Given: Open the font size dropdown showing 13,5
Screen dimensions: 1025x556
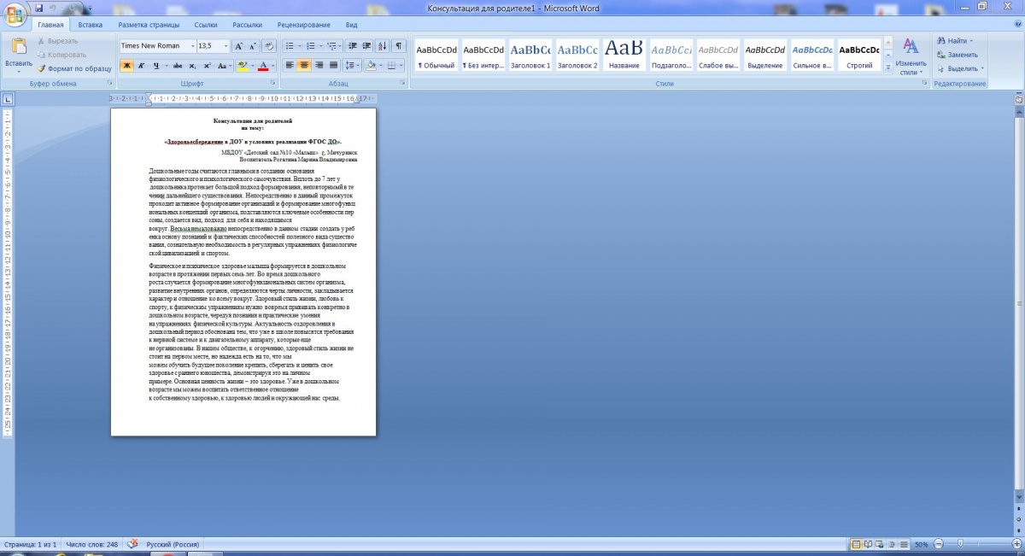Looking at the screenshot, I should (225, 46).
